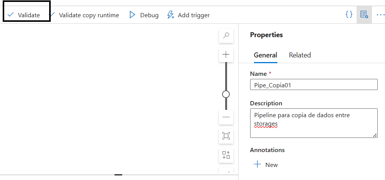Click the Description box resize handle
The image size is (385, 180).
pos(375,135)
